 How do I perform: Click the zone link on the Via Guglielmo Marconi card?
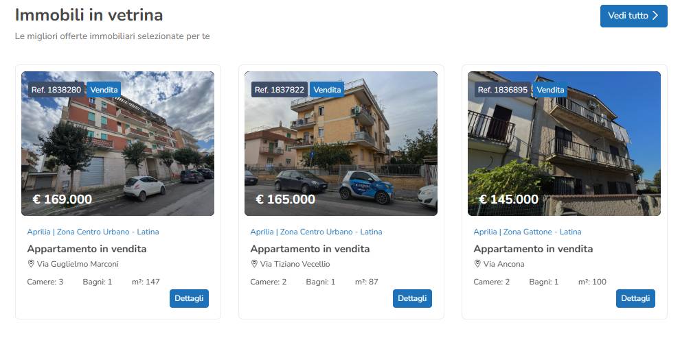pos(93,232)
